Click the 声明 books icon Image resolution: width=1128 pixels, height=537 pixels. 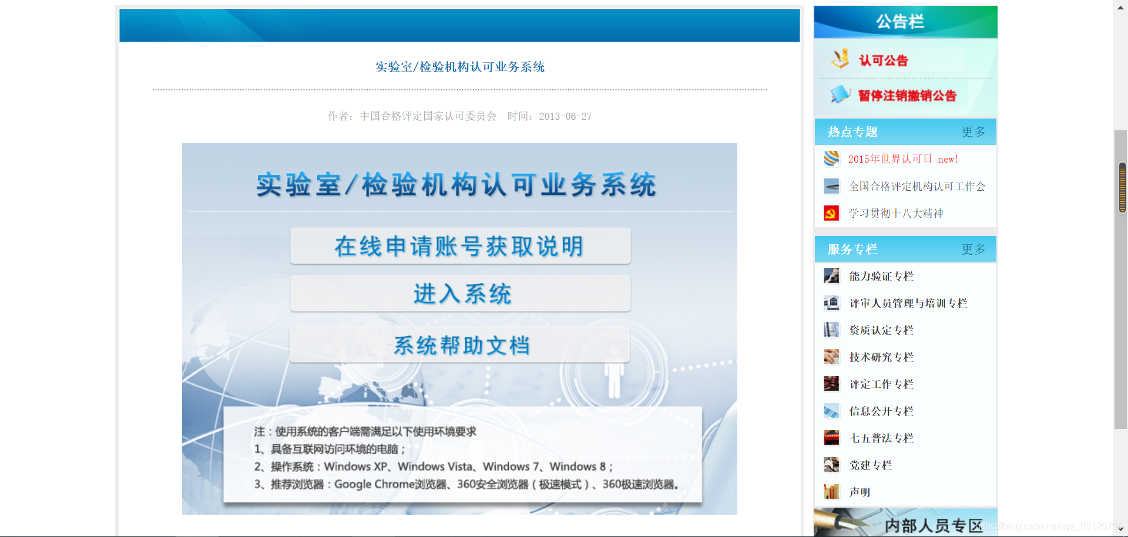point(831,492)
